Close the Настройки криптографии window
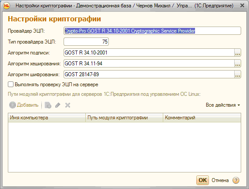The width and height of the screenshot is (249, 189). [242, 6]
